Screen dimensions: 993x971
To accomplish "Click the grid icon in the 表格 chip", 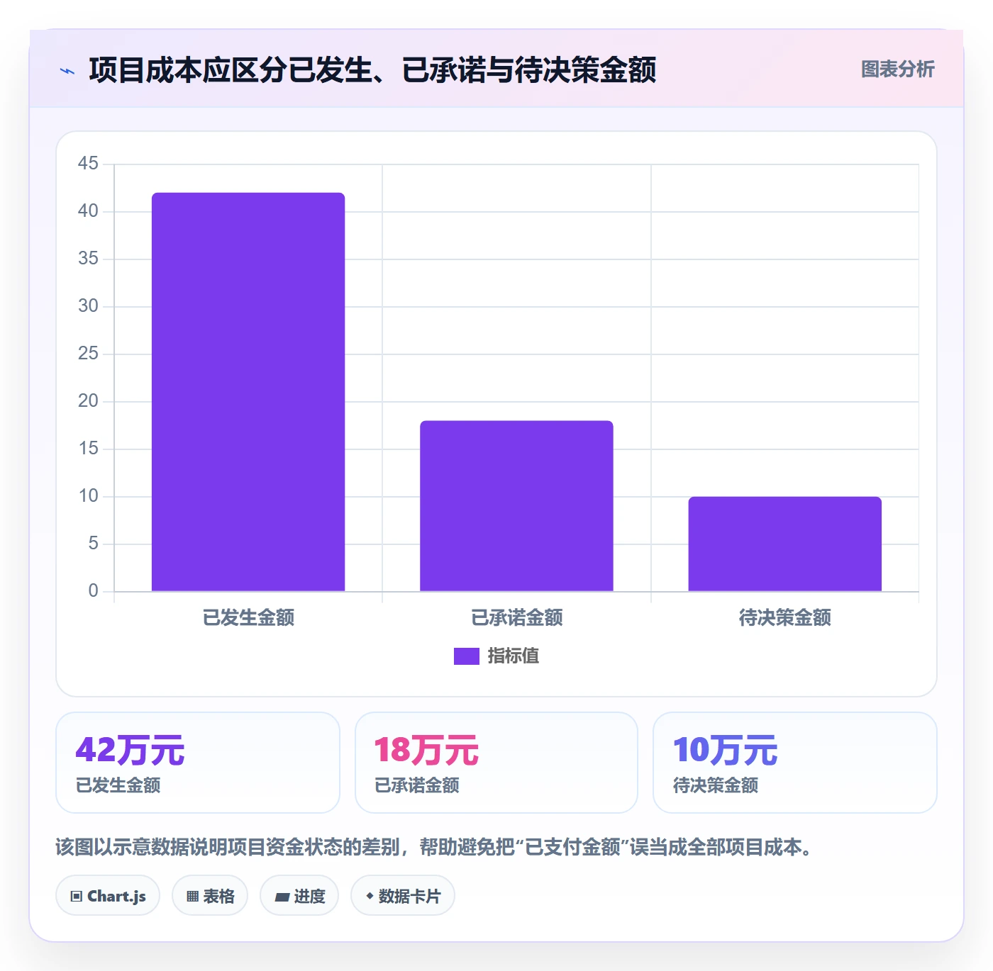I will coord(192,897).
